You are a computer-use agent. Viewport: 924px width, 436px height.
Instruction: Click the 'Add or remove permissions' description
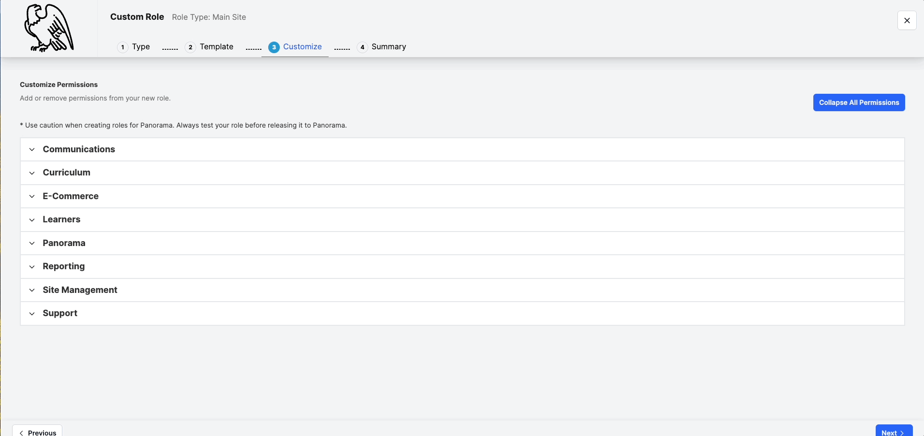tap(95, 98)
